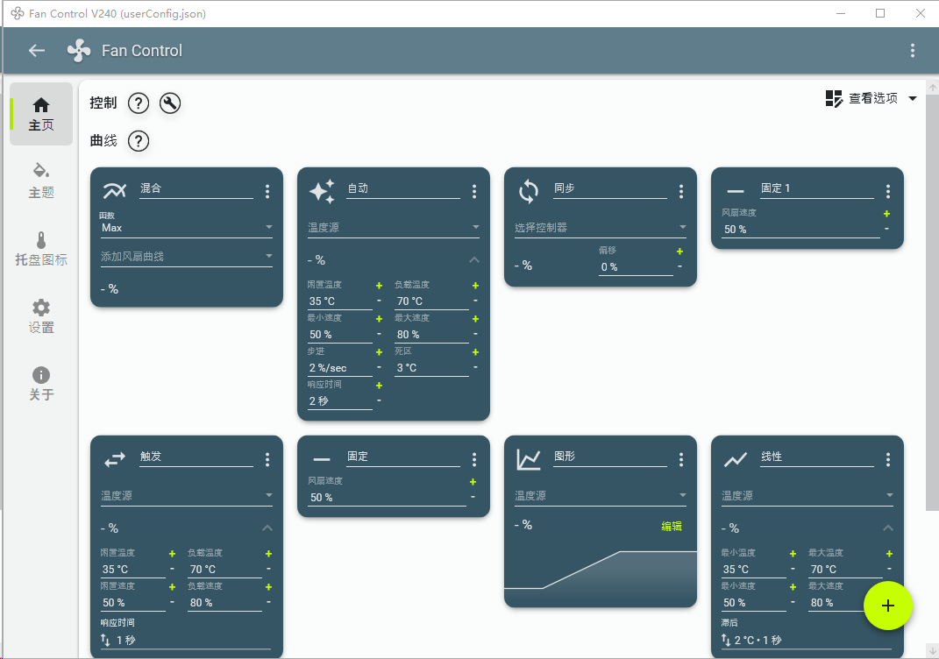Collapse the 自动 card settings chevron
This screenshot has height=659, width=939.
474,260
